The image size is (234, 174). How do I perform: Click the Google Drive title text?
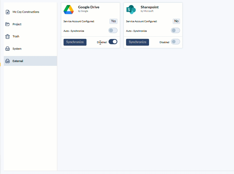pyautogui.click(x=89, y=7)
